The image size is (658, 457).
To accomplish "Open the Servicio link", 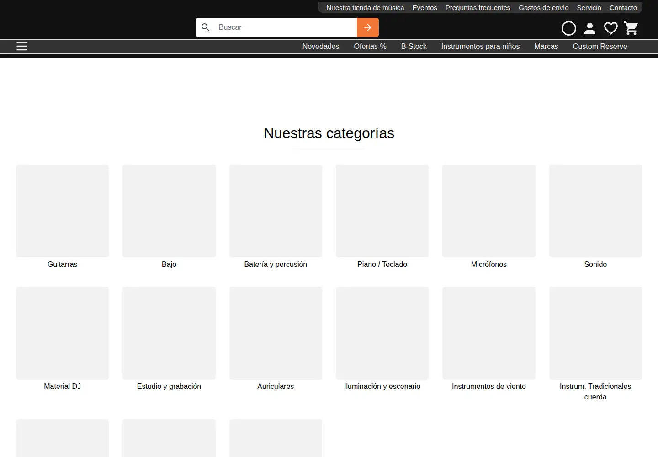I will point(589,8).
